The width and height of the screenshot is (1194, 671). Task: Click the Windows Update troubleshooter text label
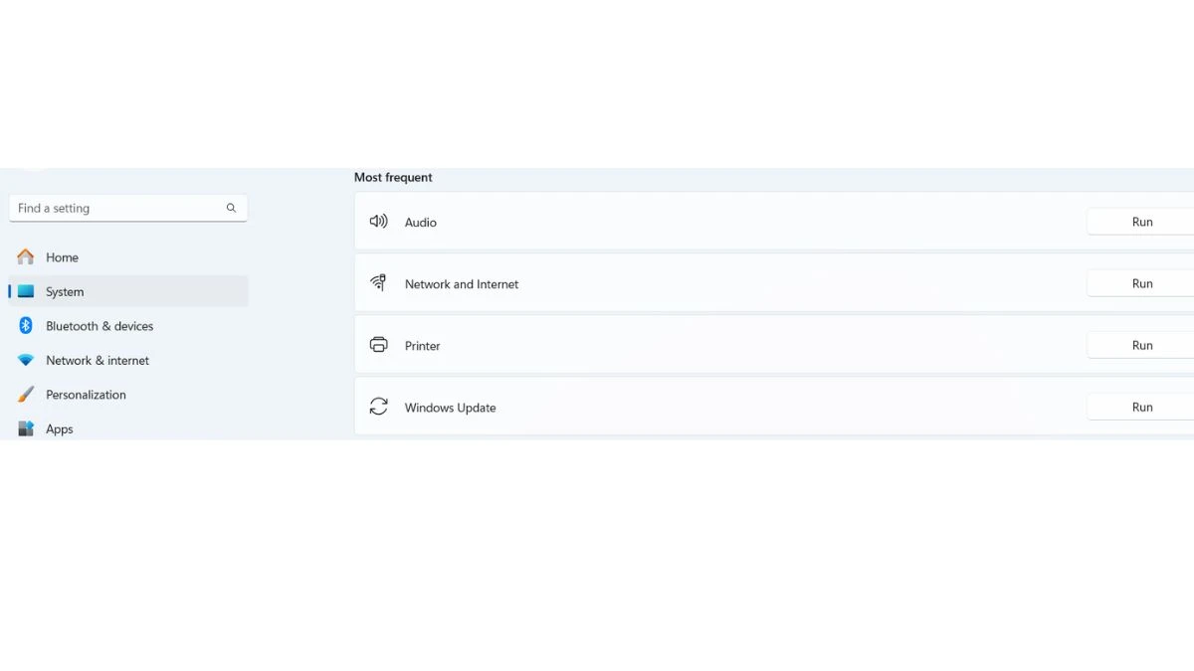pos(450,408)
